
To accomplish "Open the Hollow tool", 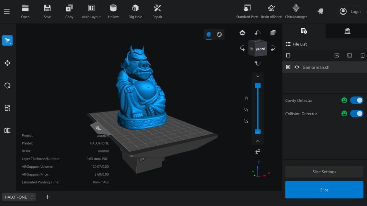I will click(113, 11).
